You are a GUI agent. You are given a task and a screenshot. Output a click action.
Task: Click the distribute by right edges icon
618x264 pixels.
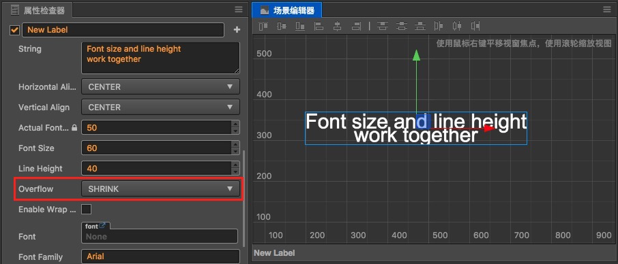click(x=475, y=27)
